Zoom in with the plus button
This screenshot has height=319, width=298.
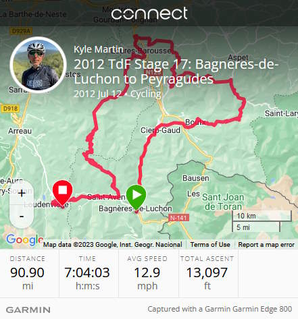22,193
